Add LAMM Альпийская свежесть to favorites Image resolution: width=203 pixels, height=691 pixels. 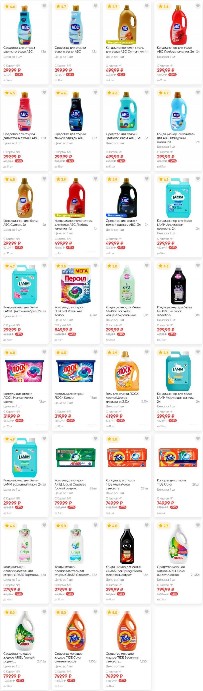pyautogui.click(x=198, y=179)
